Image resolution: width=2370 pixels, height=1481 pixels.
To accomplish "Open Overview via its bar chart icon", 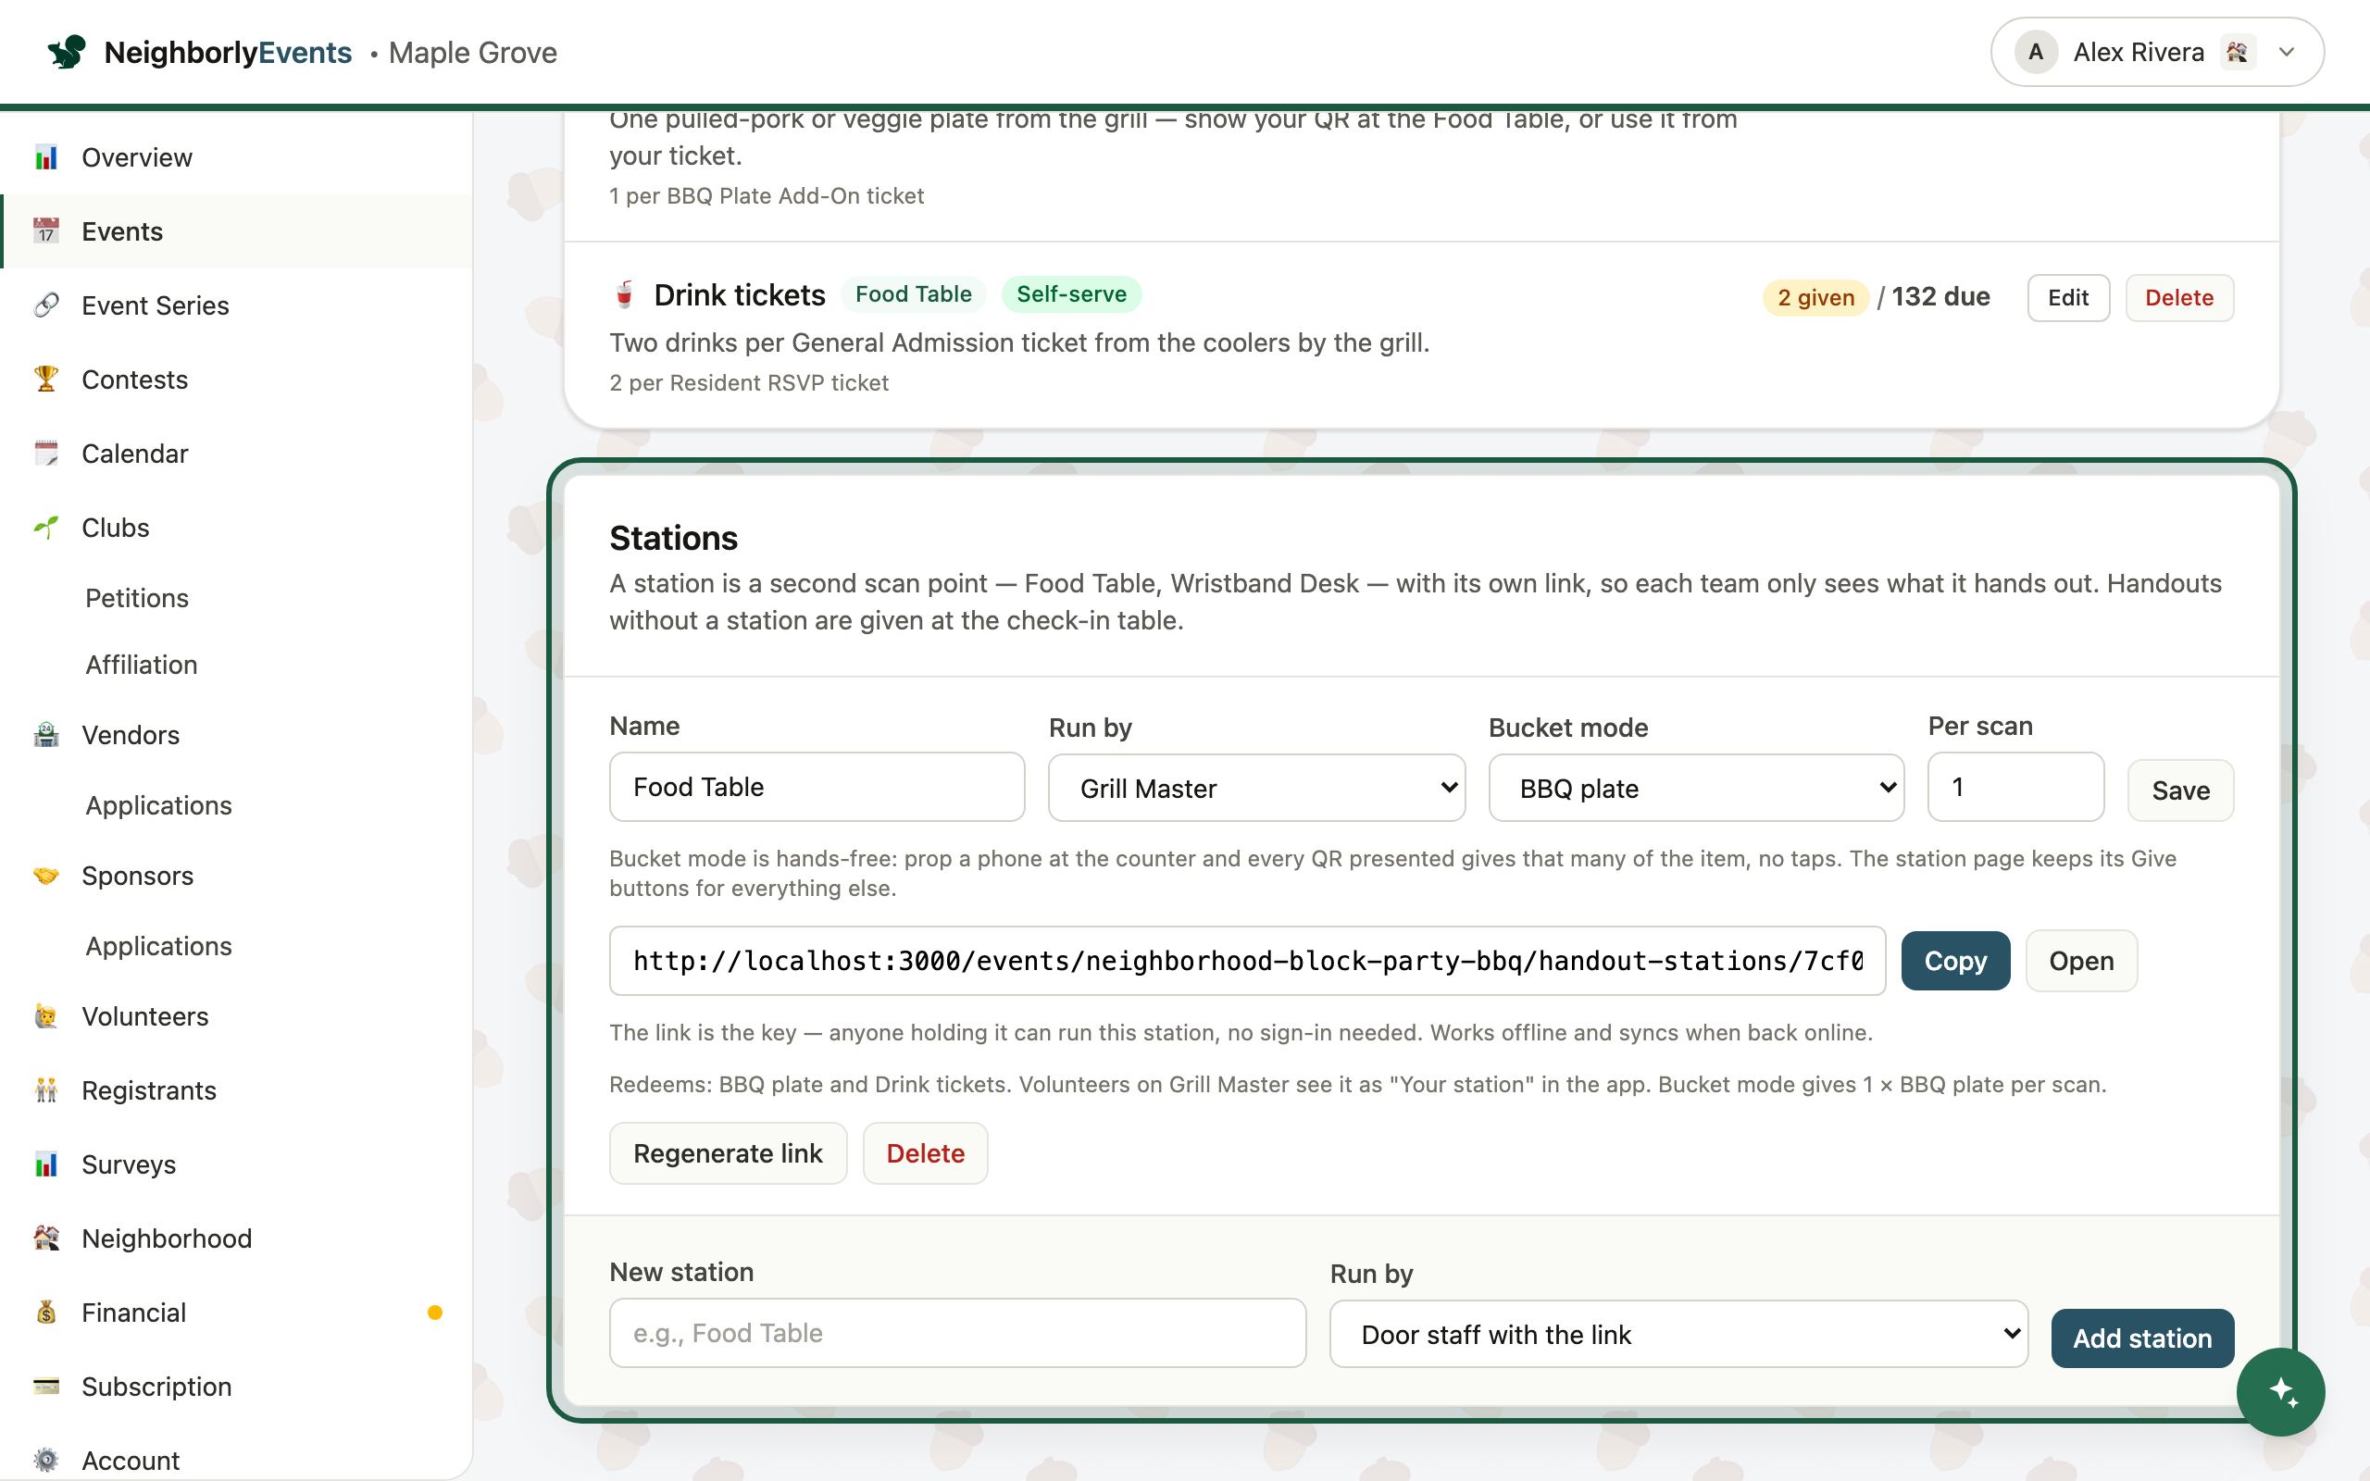I will 46,156.
